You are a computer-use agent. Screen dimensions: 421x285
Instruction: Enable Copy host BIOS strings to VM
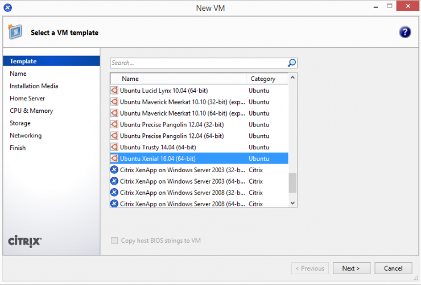114,241
